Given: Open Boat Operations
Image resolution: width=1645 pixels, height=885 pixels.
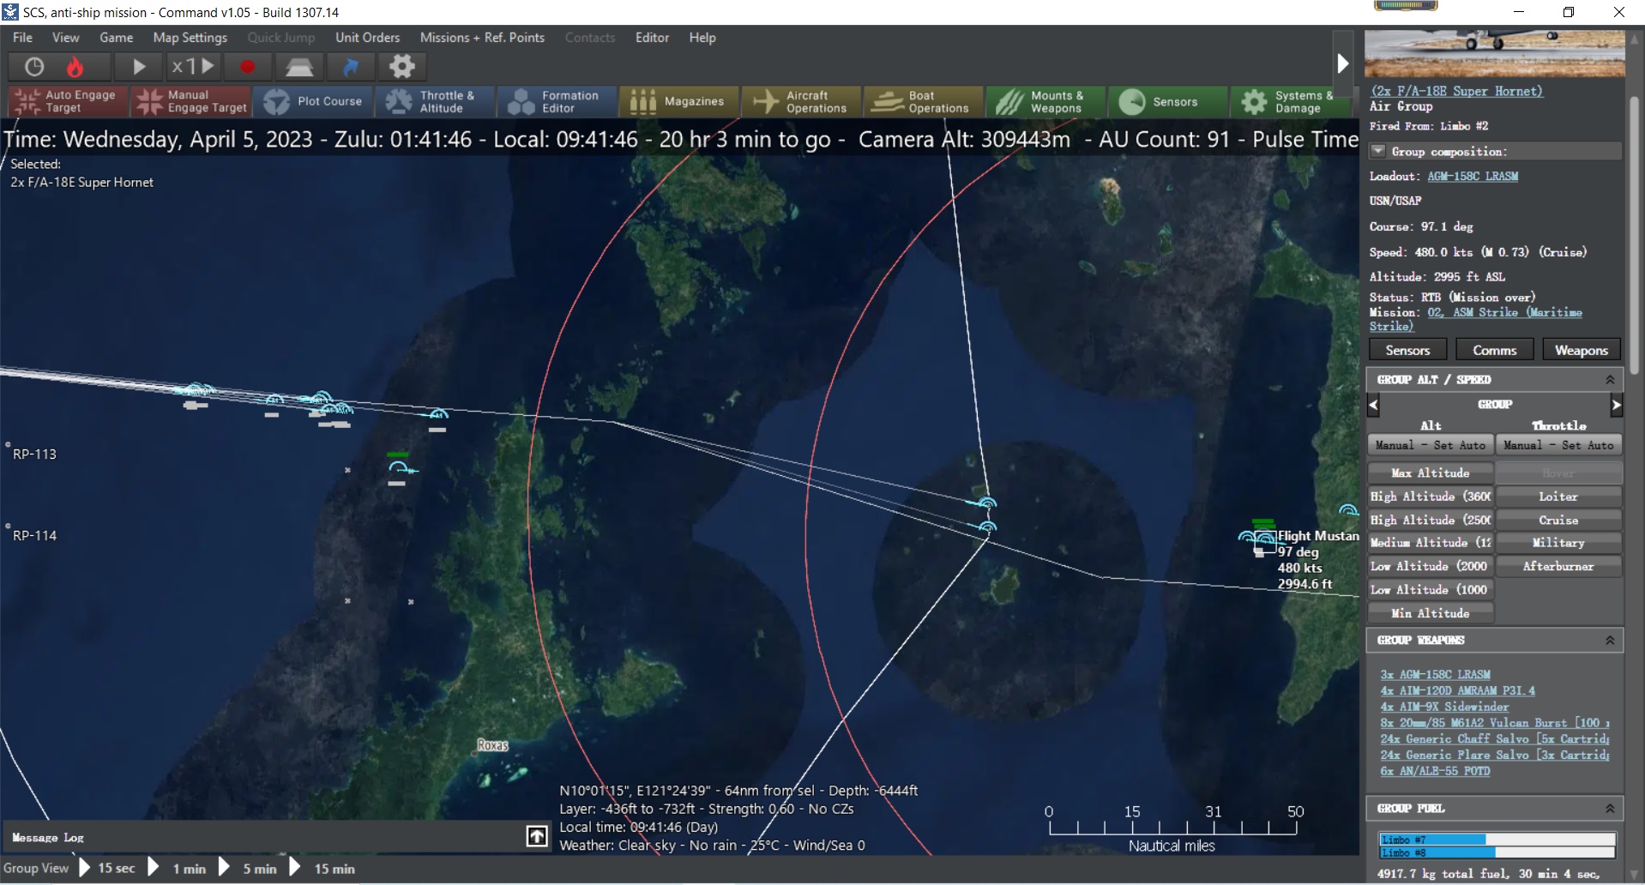Looking at the screenshot, I should pyautogui.click(x=923, y=101).
